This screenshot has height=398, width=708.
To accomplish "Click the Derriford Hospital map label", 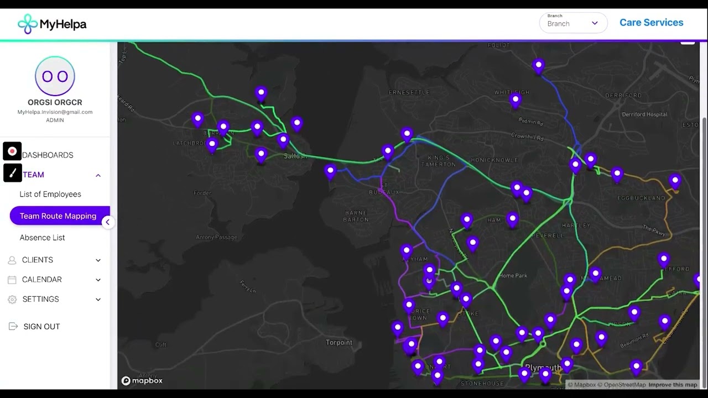I will click(x=645, y=114).
